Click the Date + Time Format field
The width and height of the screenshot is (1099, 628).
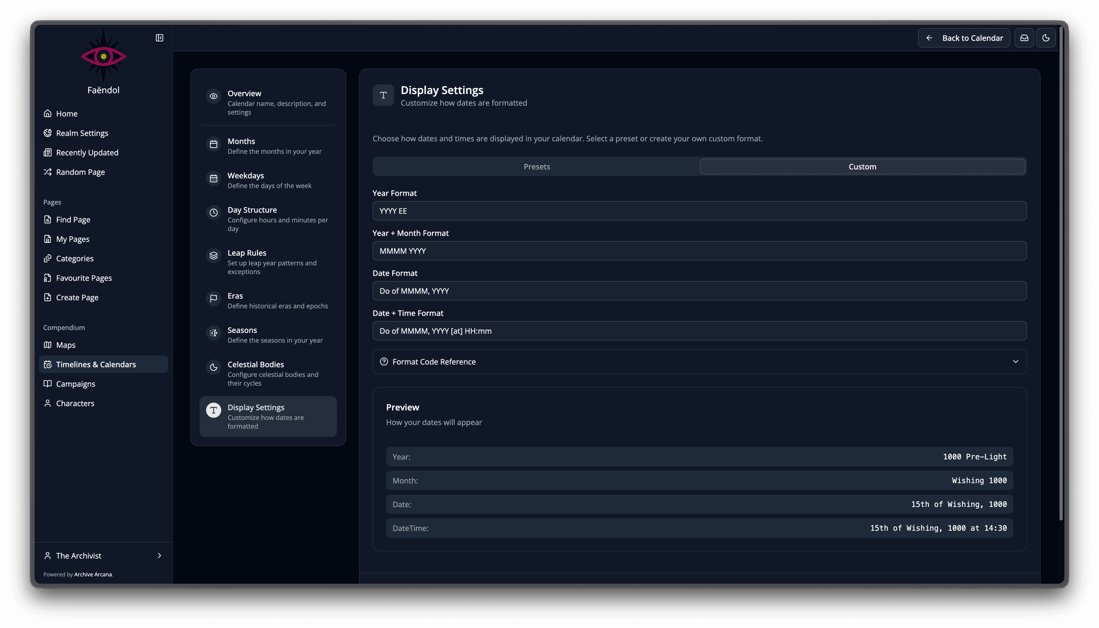(x=699, y=331)
